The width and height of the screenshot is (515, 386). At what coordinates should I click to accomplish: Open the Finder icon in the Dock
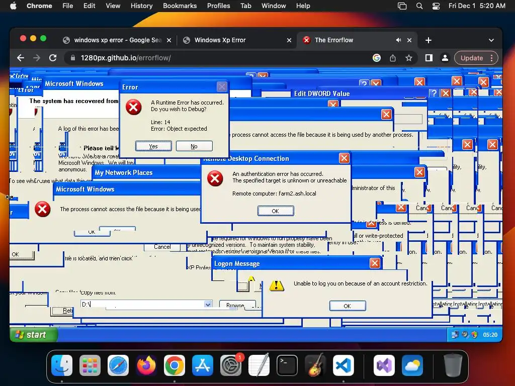[x=62, y=365]
